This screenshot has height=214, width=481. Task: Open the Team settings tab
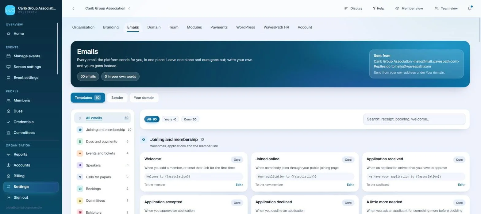point(174,27)
